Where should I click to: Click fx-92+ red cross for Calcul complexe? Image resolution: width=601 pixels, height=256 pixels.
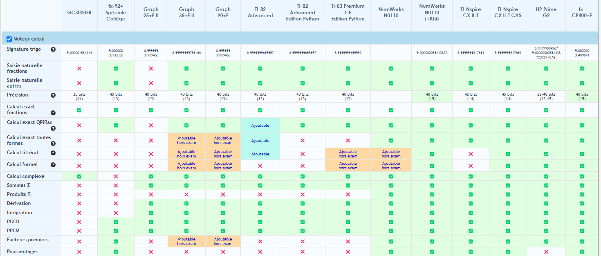click(x=116, y=176)
